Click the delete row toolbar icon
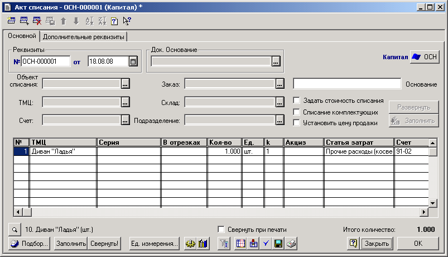 click(37, 21)
